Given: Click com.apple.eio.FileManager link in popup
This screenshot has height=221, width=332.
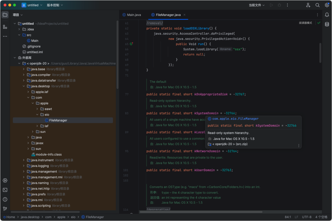Looking at the screenshot, I should pyautogui.click(x=235, y=119).
